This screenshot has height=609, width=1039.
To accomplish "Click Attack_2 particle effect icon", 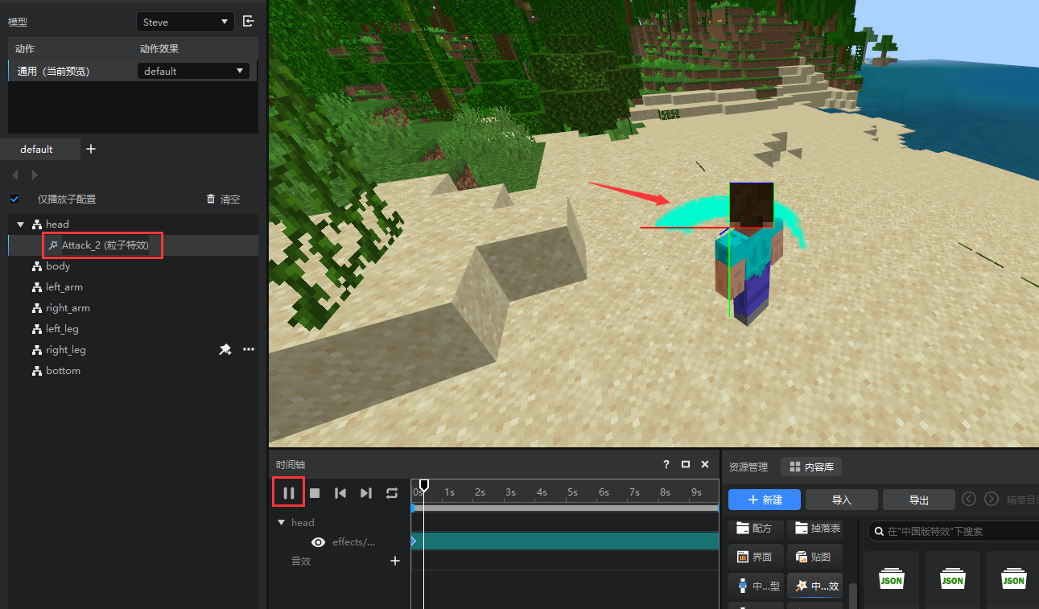I will [53, 245].
